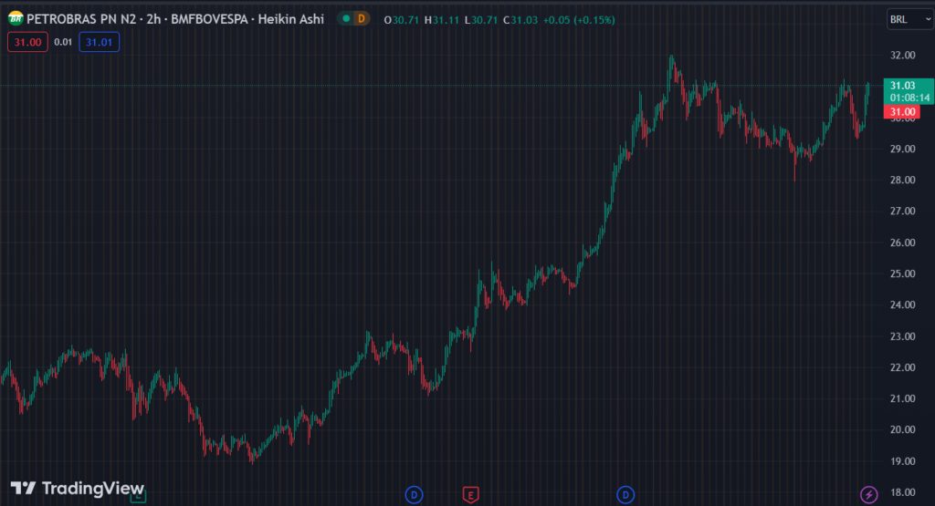
Task: Click the green 31.03 price label
Action: (903, 86)
